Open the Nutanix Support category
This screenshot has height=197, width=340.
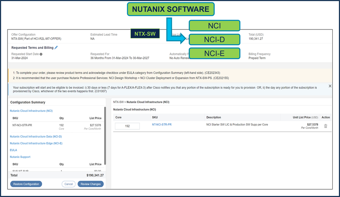tap(20, 157)
